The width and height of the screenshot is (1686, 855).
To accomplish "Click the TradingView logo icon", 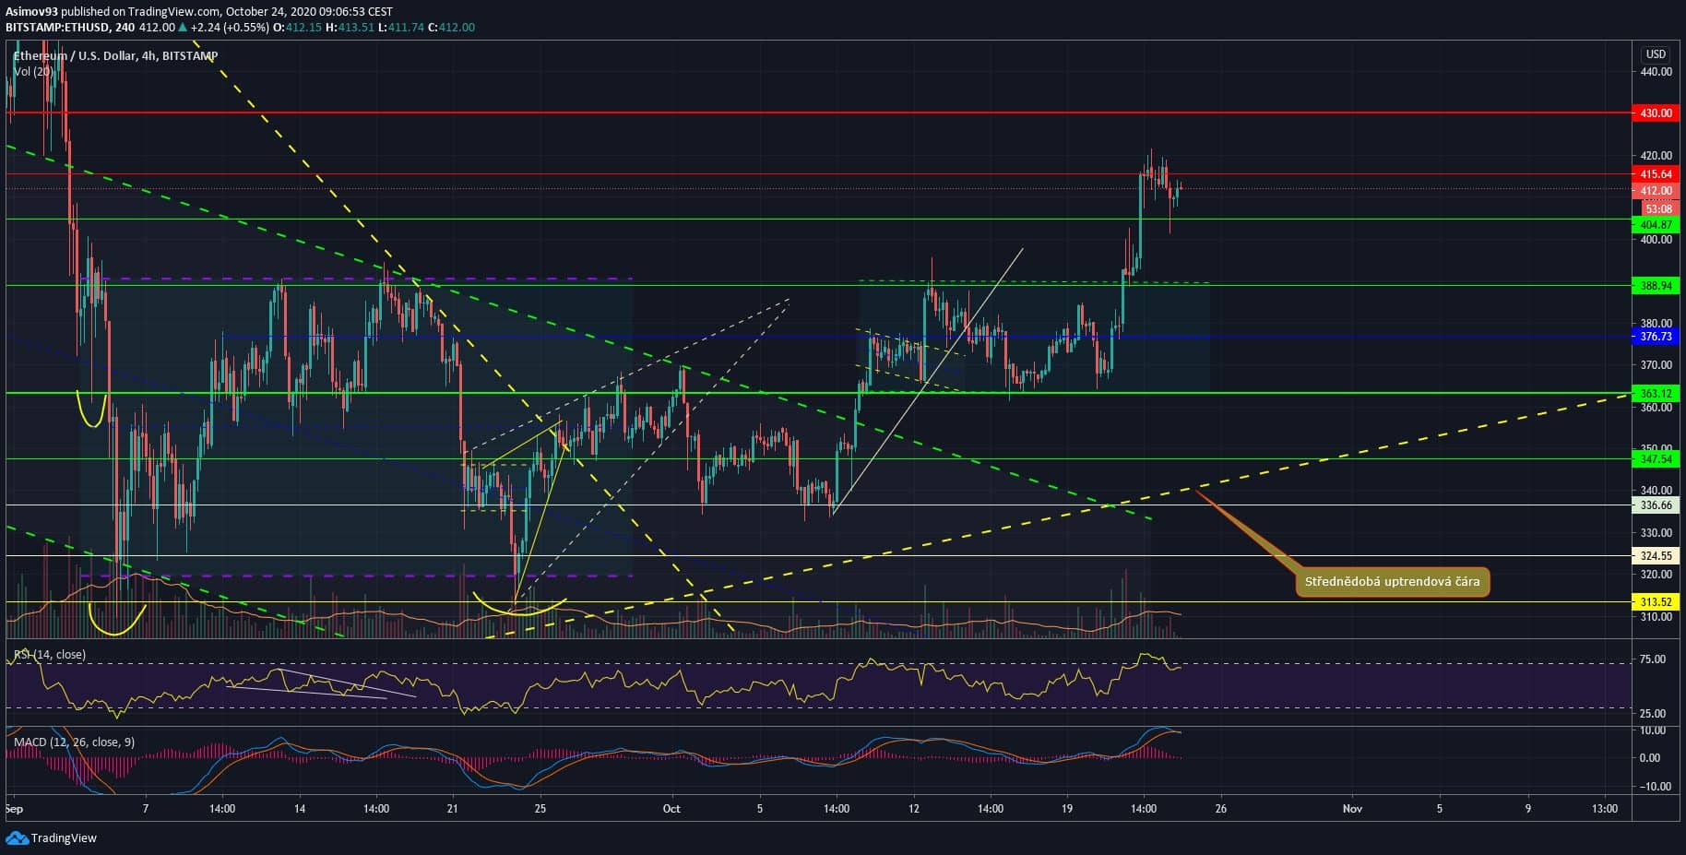I will [17, 837].
